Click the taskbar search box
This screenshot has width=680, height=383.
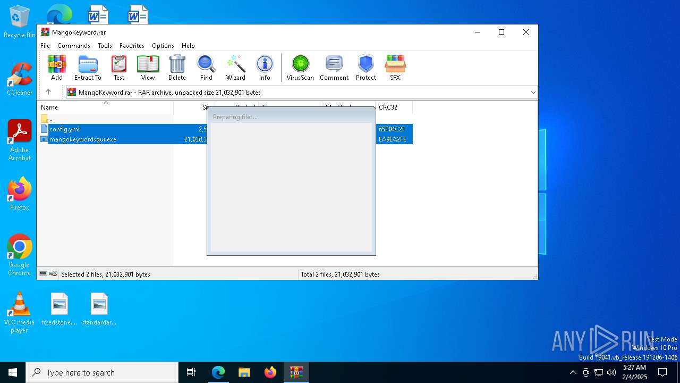pos(102,372)
